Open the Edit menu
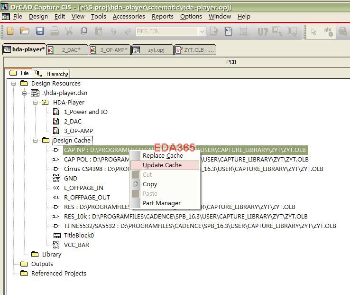The image size is (350, 295). (60, 17)
